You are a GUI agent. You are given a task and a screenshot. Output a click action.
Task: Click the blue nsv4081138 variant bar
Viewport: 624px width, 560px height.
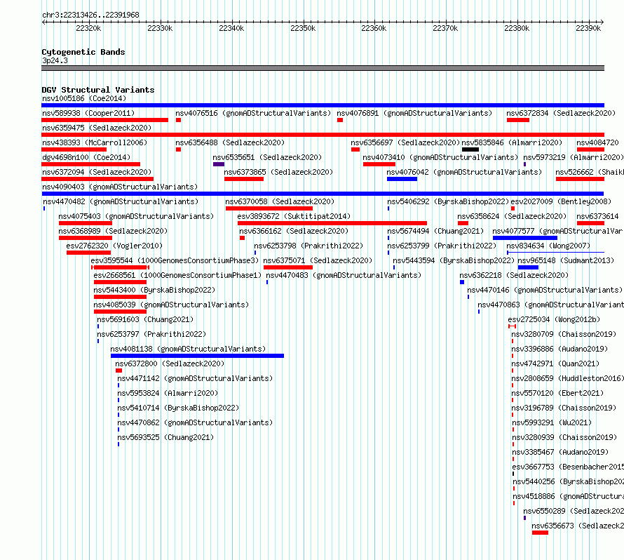pyautogui.click(x=197, y=356)
